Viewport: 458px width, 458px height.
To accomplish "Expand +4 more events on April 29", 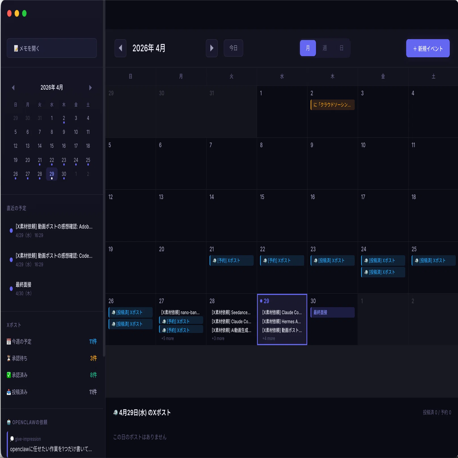I will pos(269,339).
